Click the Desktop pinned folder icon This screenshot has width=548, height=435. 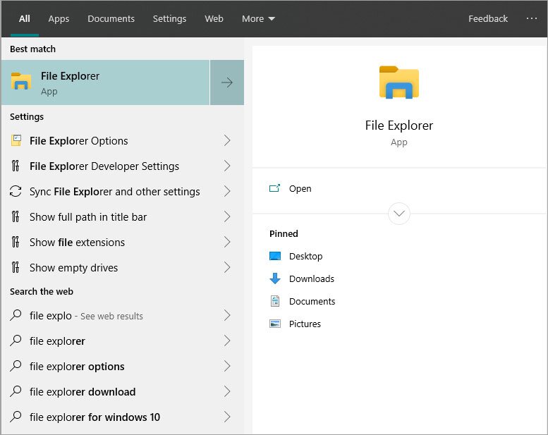[x=275, y=257]
